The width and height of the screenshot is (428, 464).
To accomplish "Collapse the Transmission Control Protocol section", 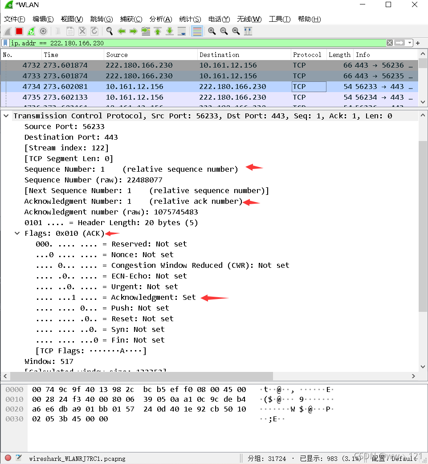I will point(6,116).
